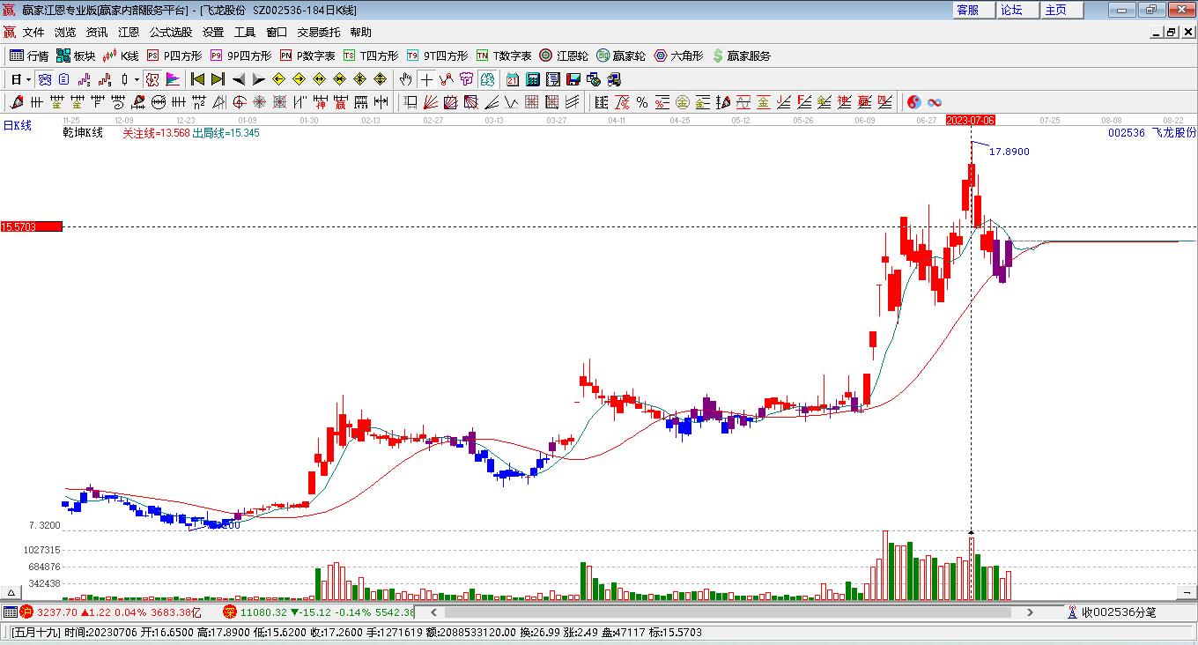
Task: Click the 日K线 label in chart
Action: pos(17,126)
